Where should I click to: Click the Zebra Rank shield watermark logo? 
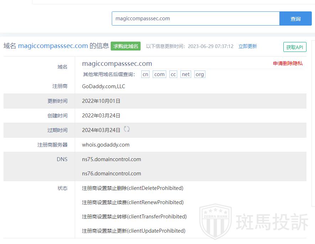click(x=215, y=222)
